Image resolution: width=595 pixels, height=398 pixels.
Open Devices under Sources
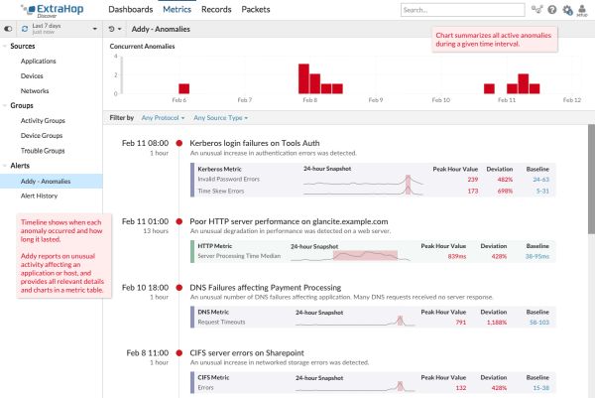click(x=32, y=76)
